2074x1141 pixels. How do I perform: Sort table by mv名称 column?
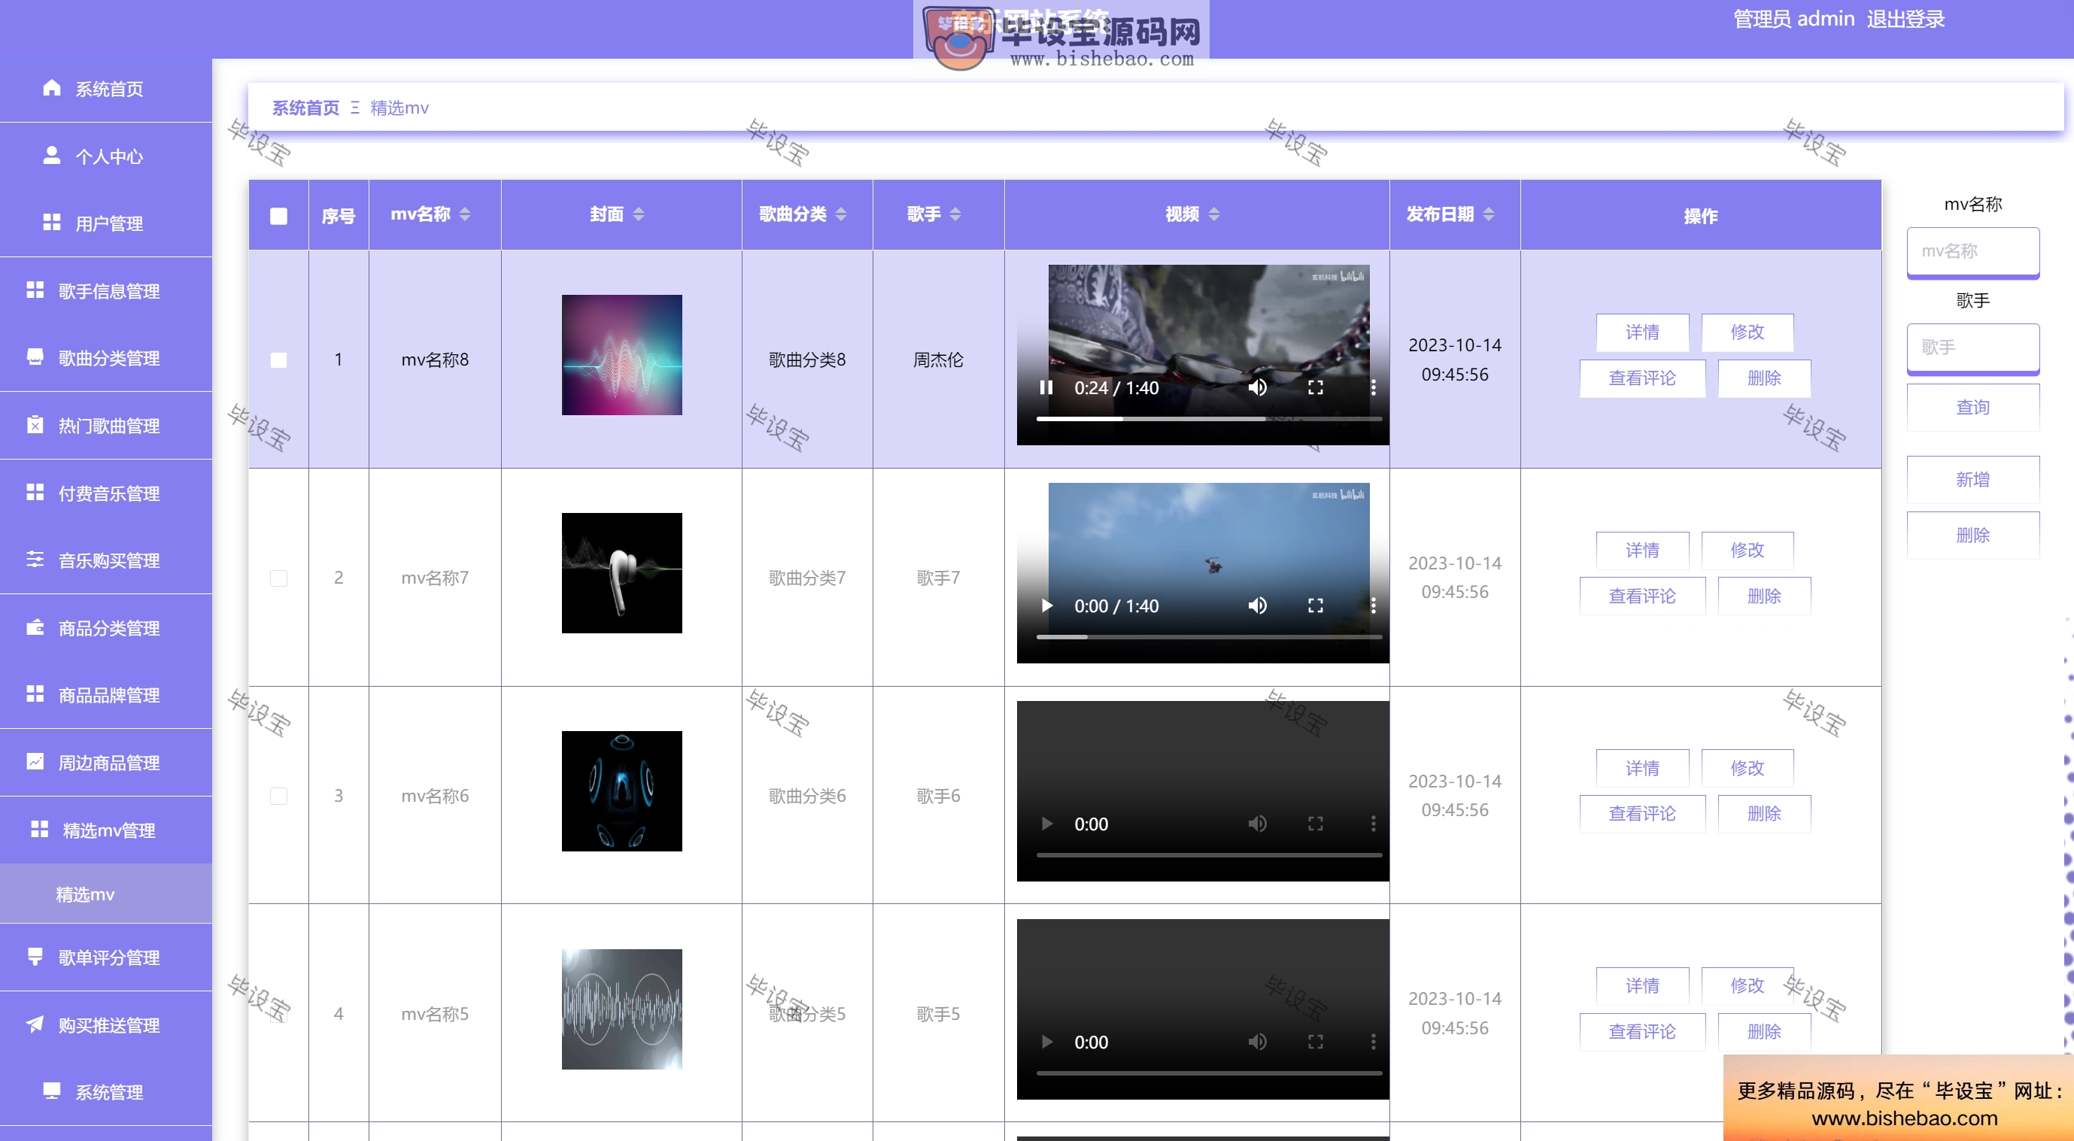pos(465,214)
